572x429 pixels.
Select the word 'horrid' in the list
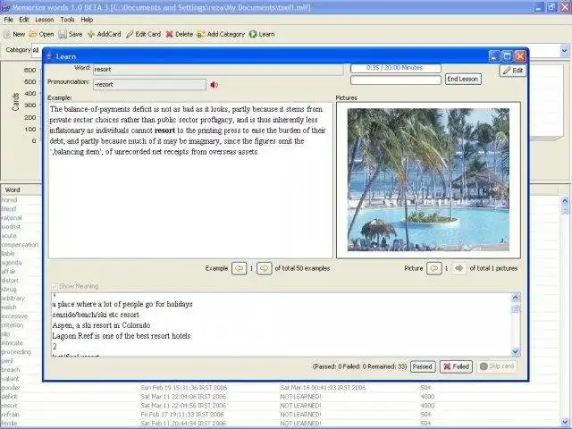coord(9,200)
